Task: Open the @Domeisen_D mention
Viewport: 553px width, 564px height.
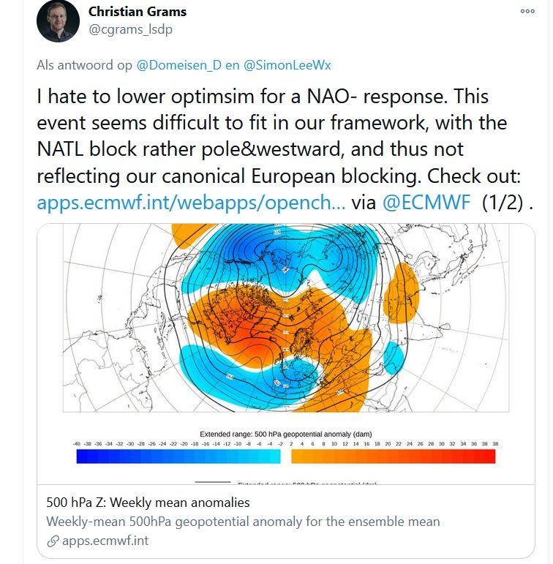Action: 178,65
